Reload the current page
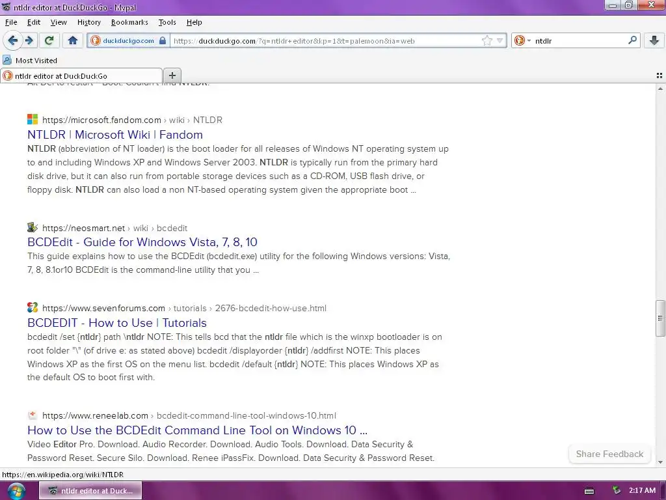 coord(49,40)
